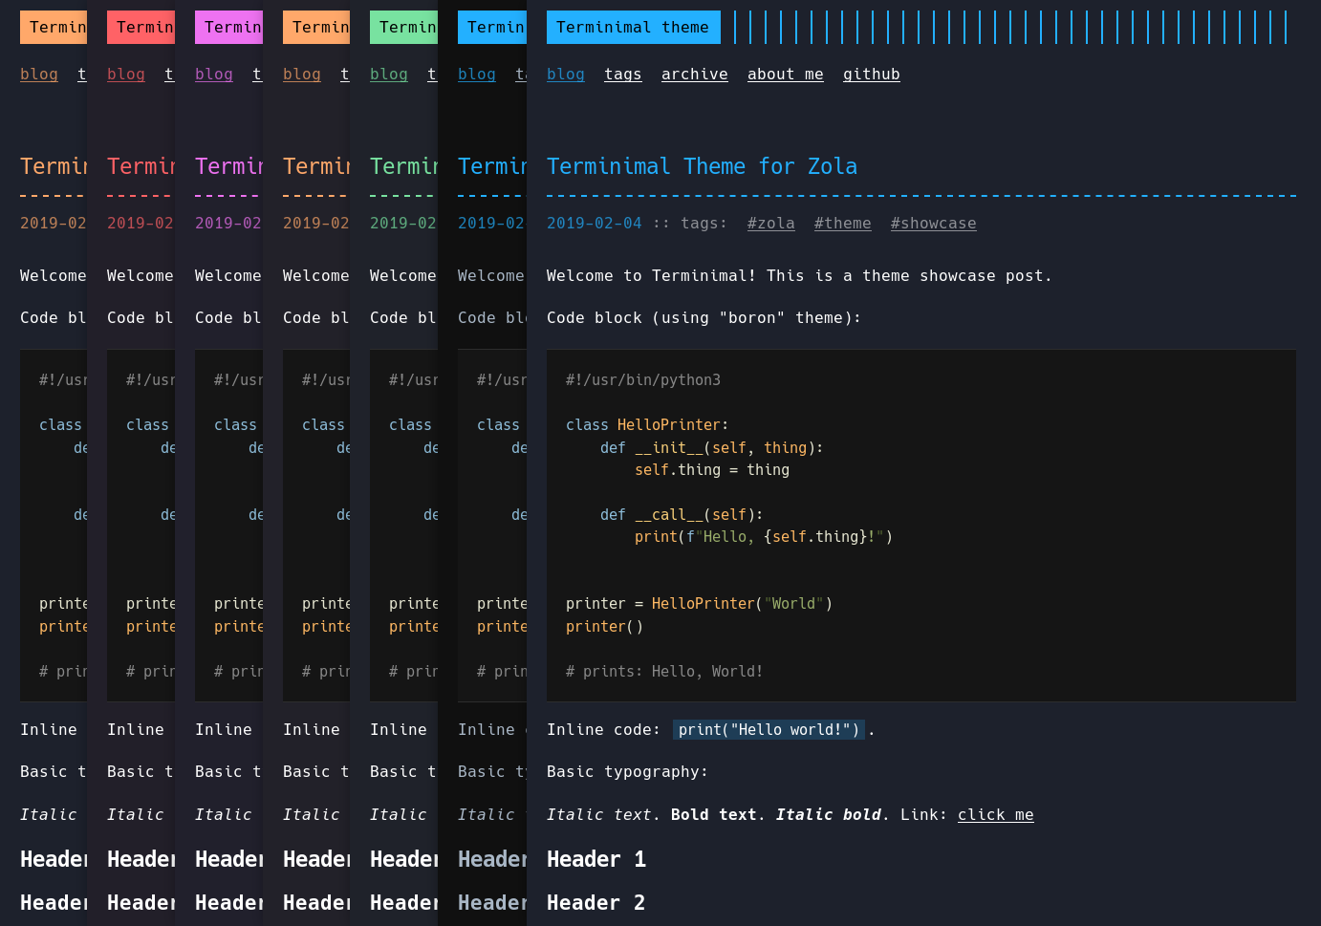1321x926 pixels.
Task: Open the archive page
Action: tap(694, 74)
